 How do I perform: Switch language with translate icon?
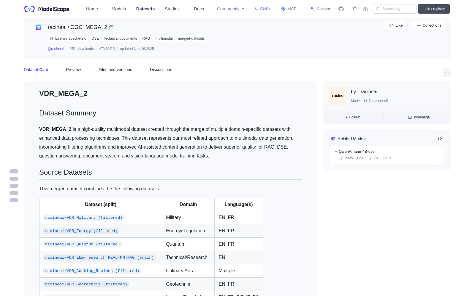point(366,9)
